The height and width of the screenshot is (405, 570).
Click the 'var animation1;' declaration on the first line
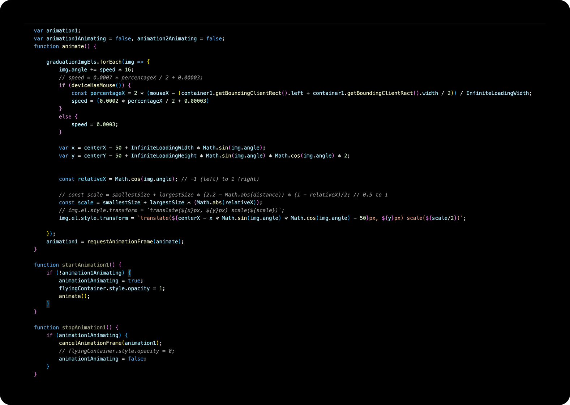pyautogui.click(x=57, y=31)
